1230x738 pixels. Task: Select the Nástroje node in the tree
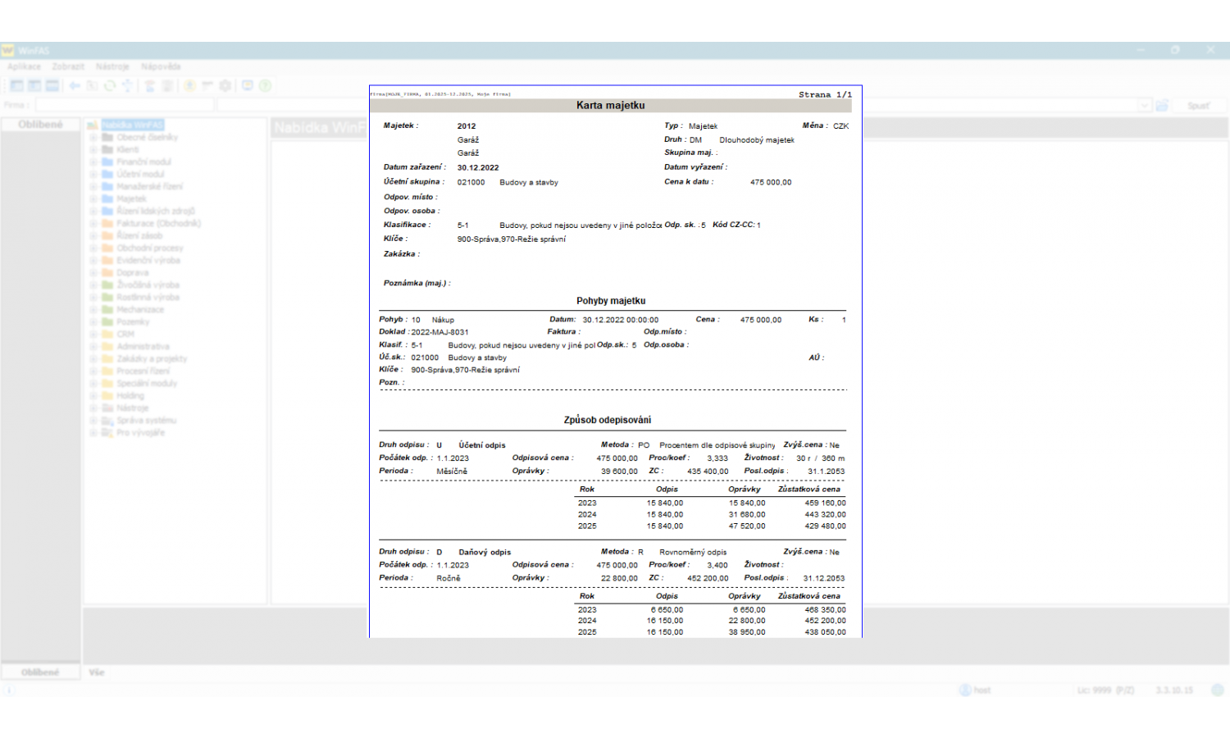tap(132, 408)
